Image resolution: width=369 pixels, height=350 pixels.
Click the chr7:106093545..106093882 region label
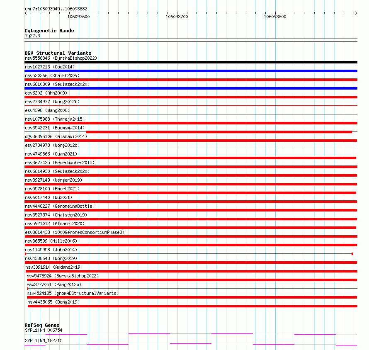point(56,9)
